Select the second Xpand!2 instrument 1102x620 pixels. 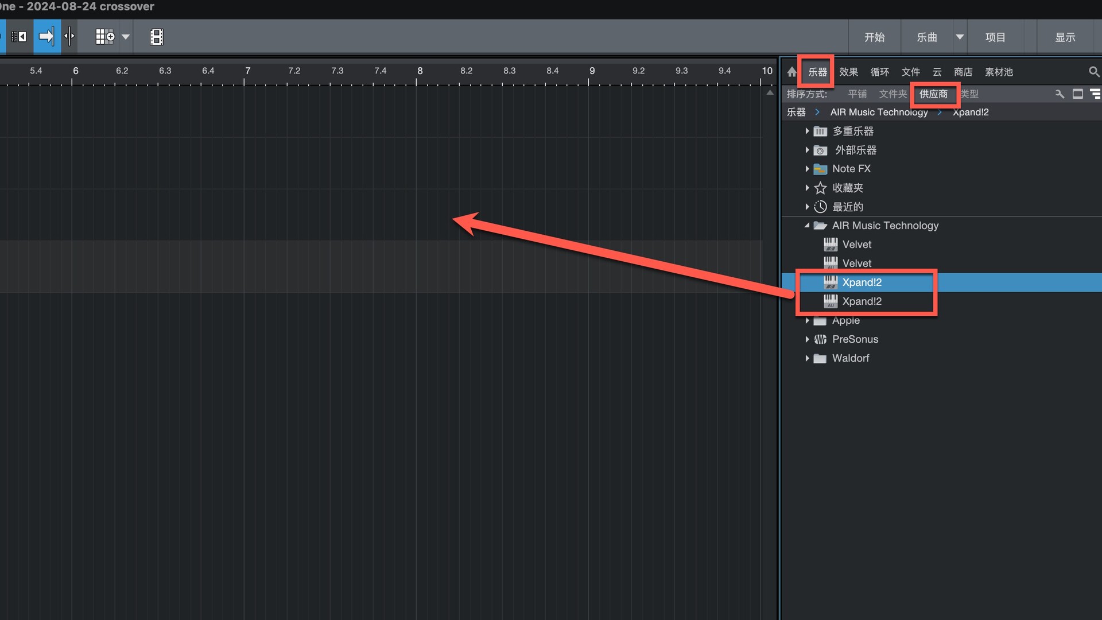[862, 301]
